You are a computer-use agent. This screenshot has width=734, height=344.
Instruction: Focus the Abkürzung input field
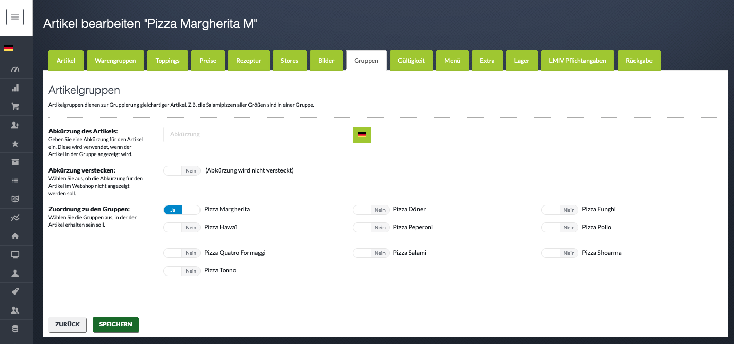point(258,134)
